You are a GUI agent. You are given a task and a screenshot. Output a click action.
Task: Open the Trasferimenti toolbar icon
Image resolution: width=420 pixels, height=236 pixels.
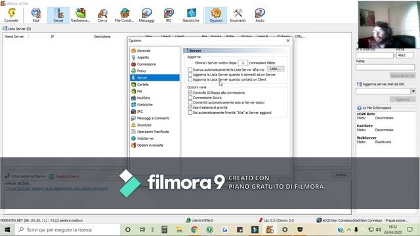point(80,15)
